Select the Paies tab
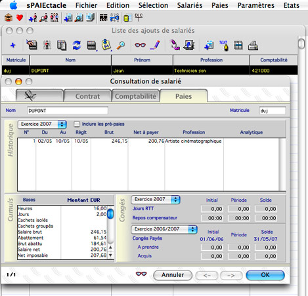The width and height of the screenshot is (308, 296). tap(183, 96)
